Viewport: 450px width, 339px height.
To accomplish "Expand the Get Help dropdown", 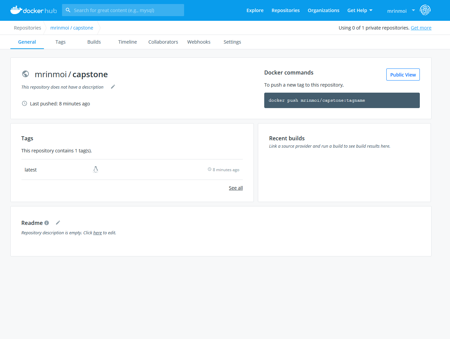I will click(360, 10).
